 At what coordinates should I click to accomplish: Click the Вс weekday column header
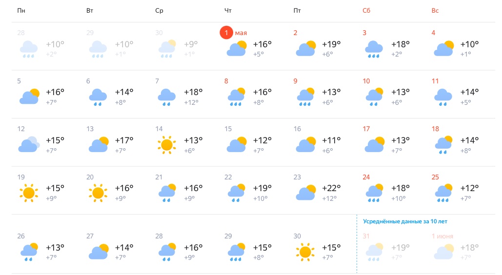(x=435, y=11)
